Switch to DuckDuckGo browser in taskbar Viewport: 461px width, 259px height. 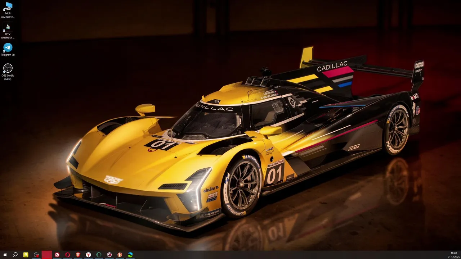point(120,255)
